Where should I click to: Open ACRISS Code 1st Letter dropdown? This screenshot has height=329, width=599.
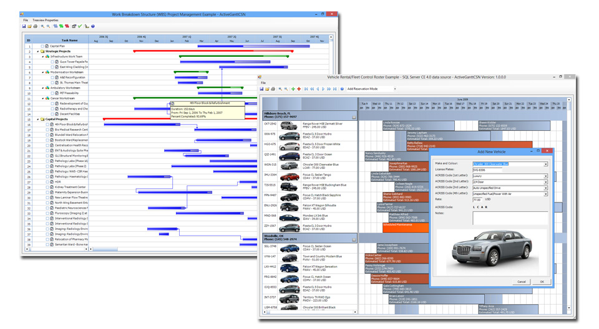pos(545,176)
